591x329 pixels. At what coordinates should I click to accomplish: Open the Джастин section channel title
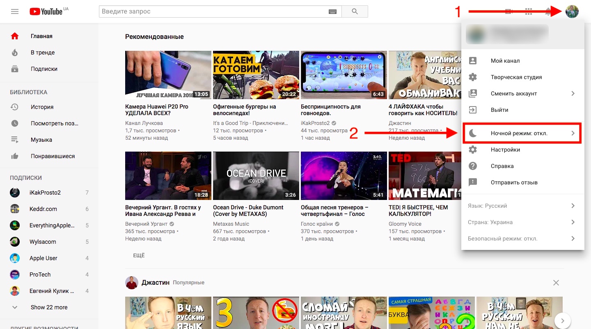(156, 282)
